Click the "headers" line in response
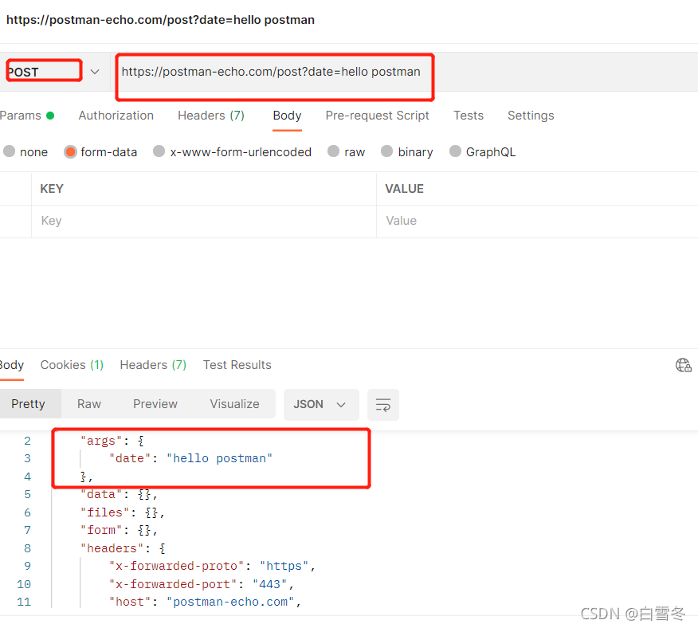 click(123, 548)
